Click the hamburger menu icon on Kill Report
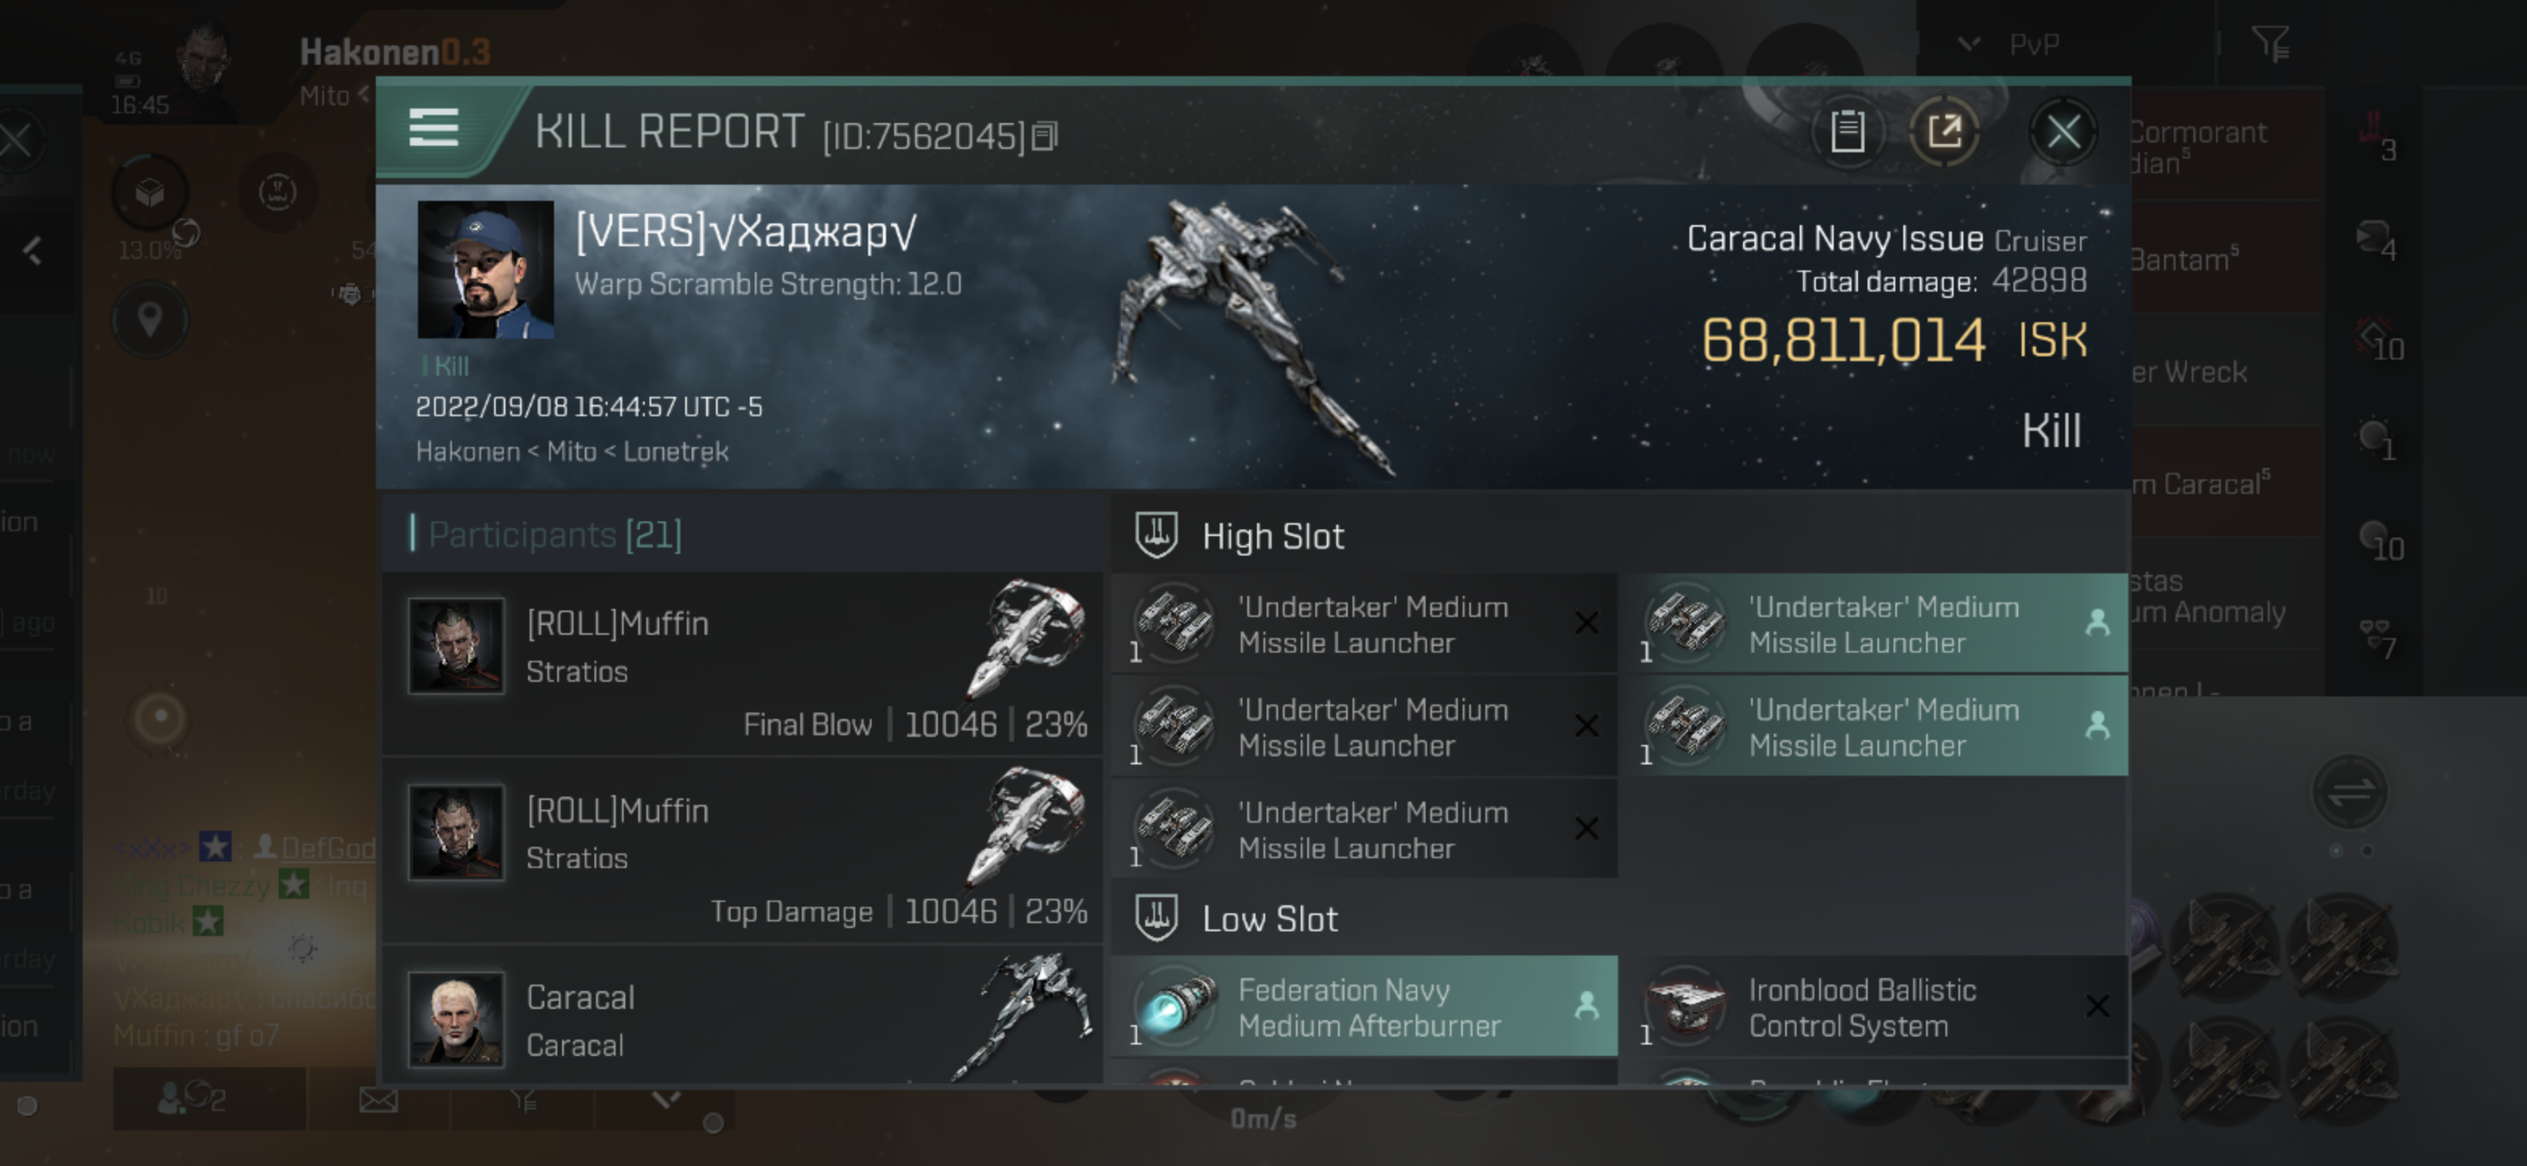The height and width of the screenshot is (1166, 2527). click(430, 134)
